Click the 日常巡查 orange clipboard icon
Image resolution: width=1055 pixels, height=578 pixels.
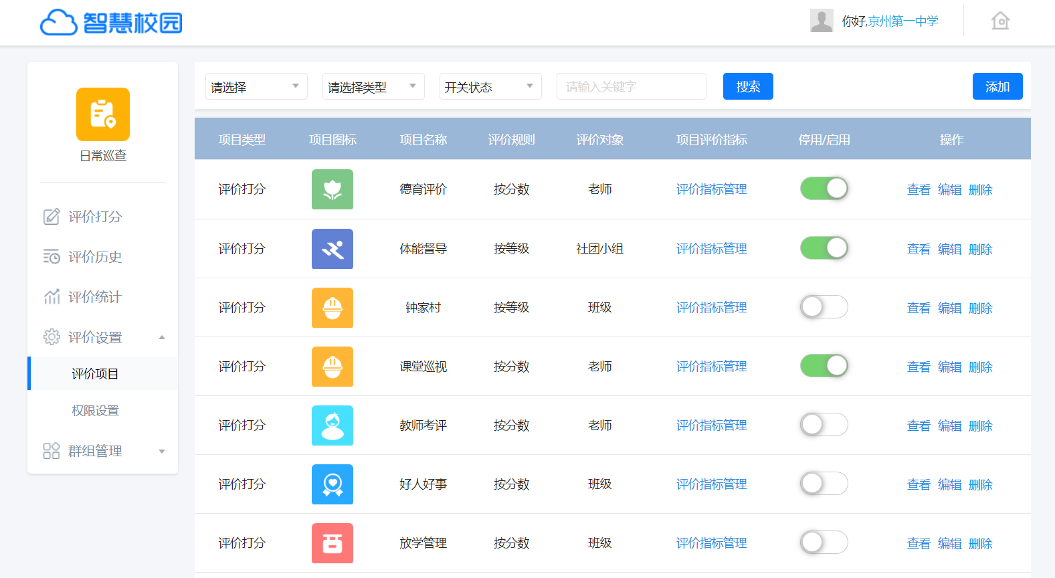tap(103, 114)
